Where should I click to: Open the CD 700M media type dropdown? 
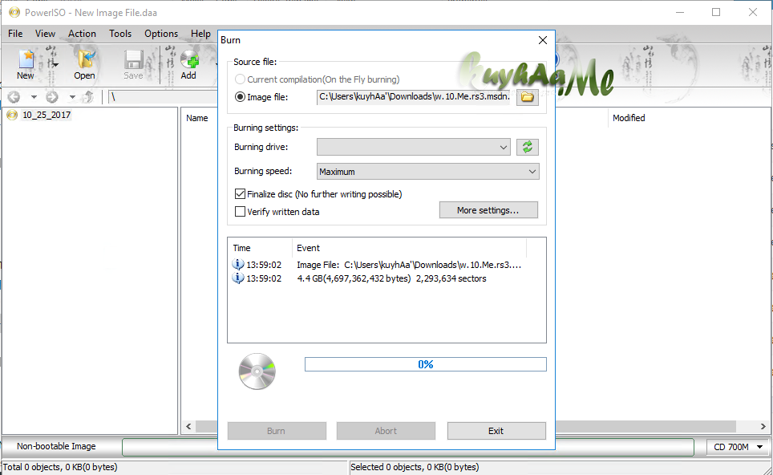click(738, 447)
